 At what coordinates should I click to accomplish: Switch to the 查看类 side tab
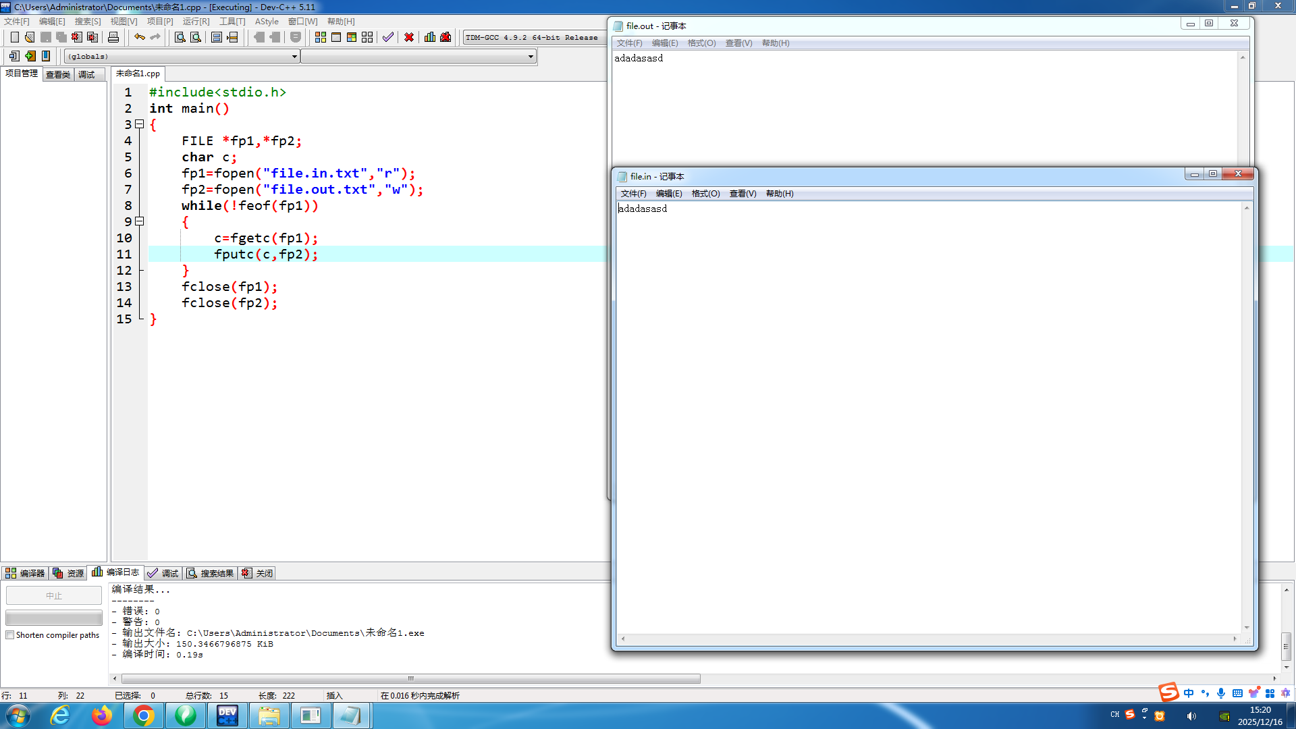click(x=58, y=74)
